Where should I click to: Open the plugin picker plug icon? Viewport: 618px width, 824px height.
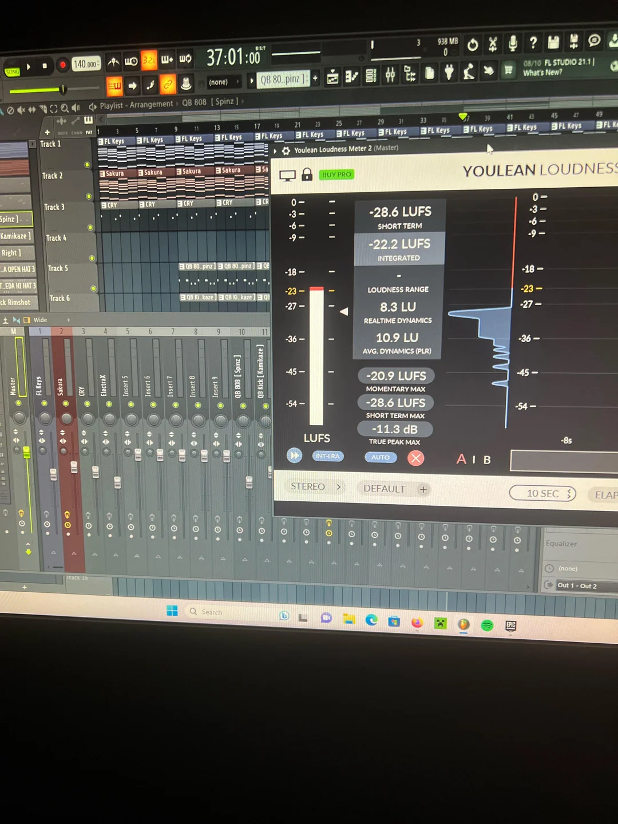(x=449, y=72)
